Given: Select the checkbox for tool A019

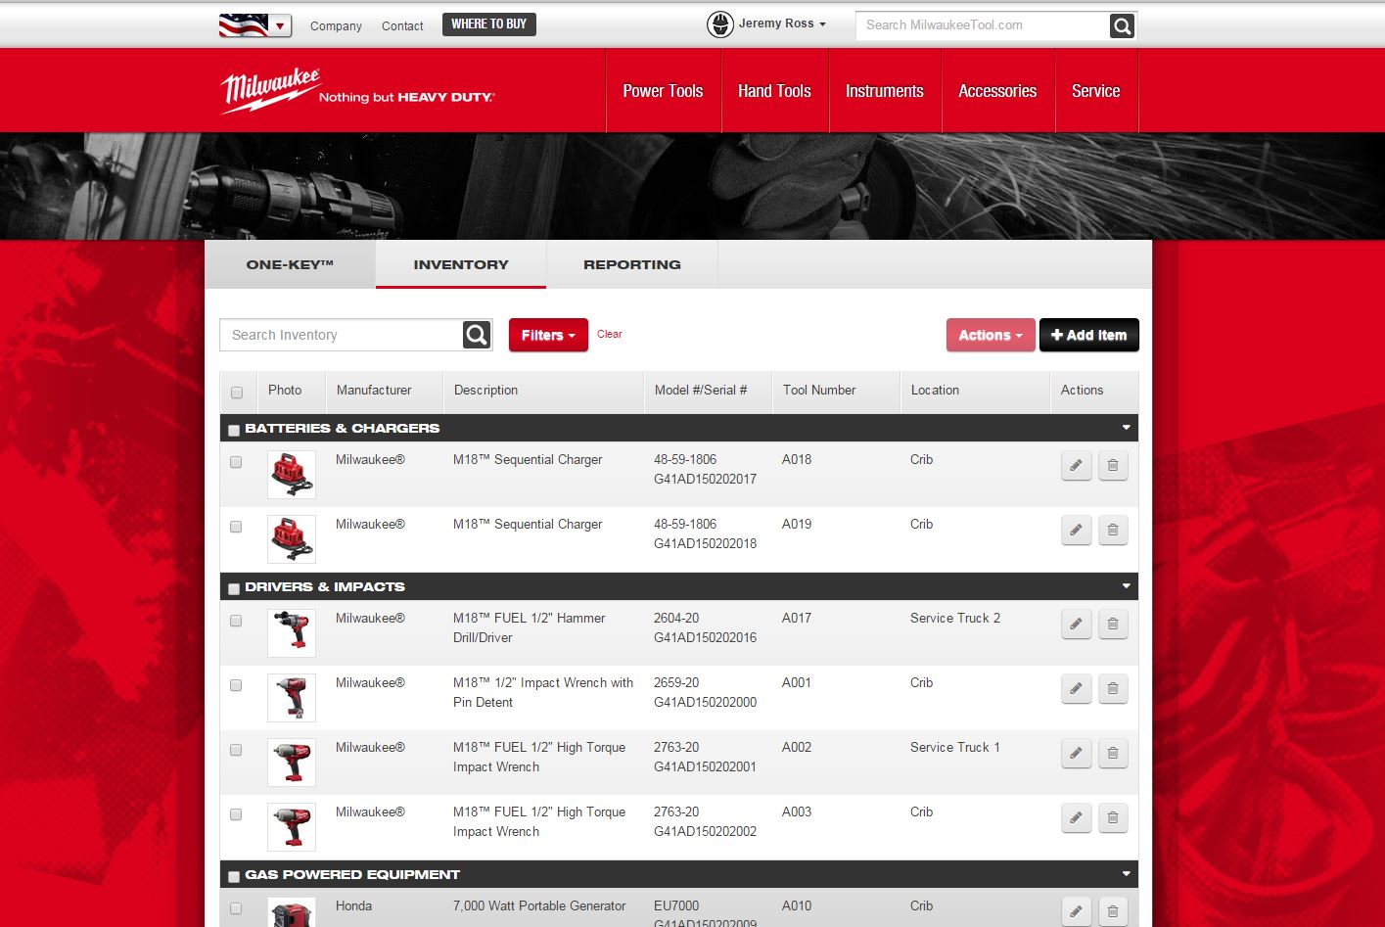Looking at the screenshot, I should [236, 527].
